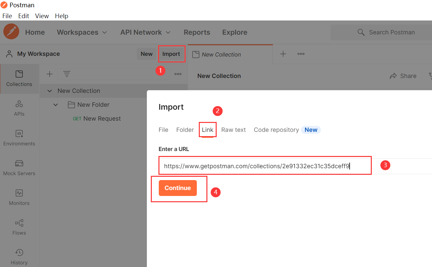Switch to the Raw text tab

[234, 130]
